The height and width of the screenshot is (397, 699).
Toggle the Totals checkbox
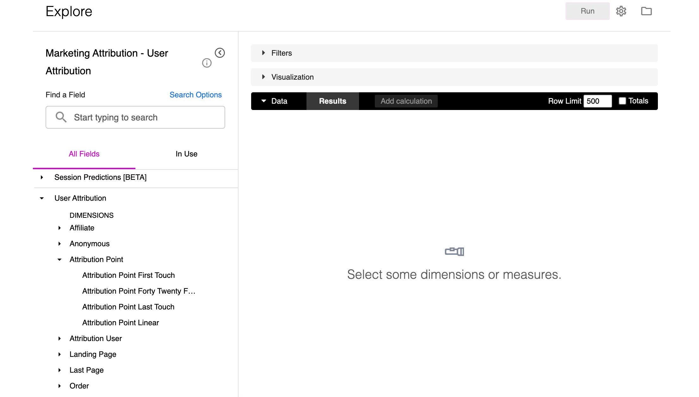point(622,101)
